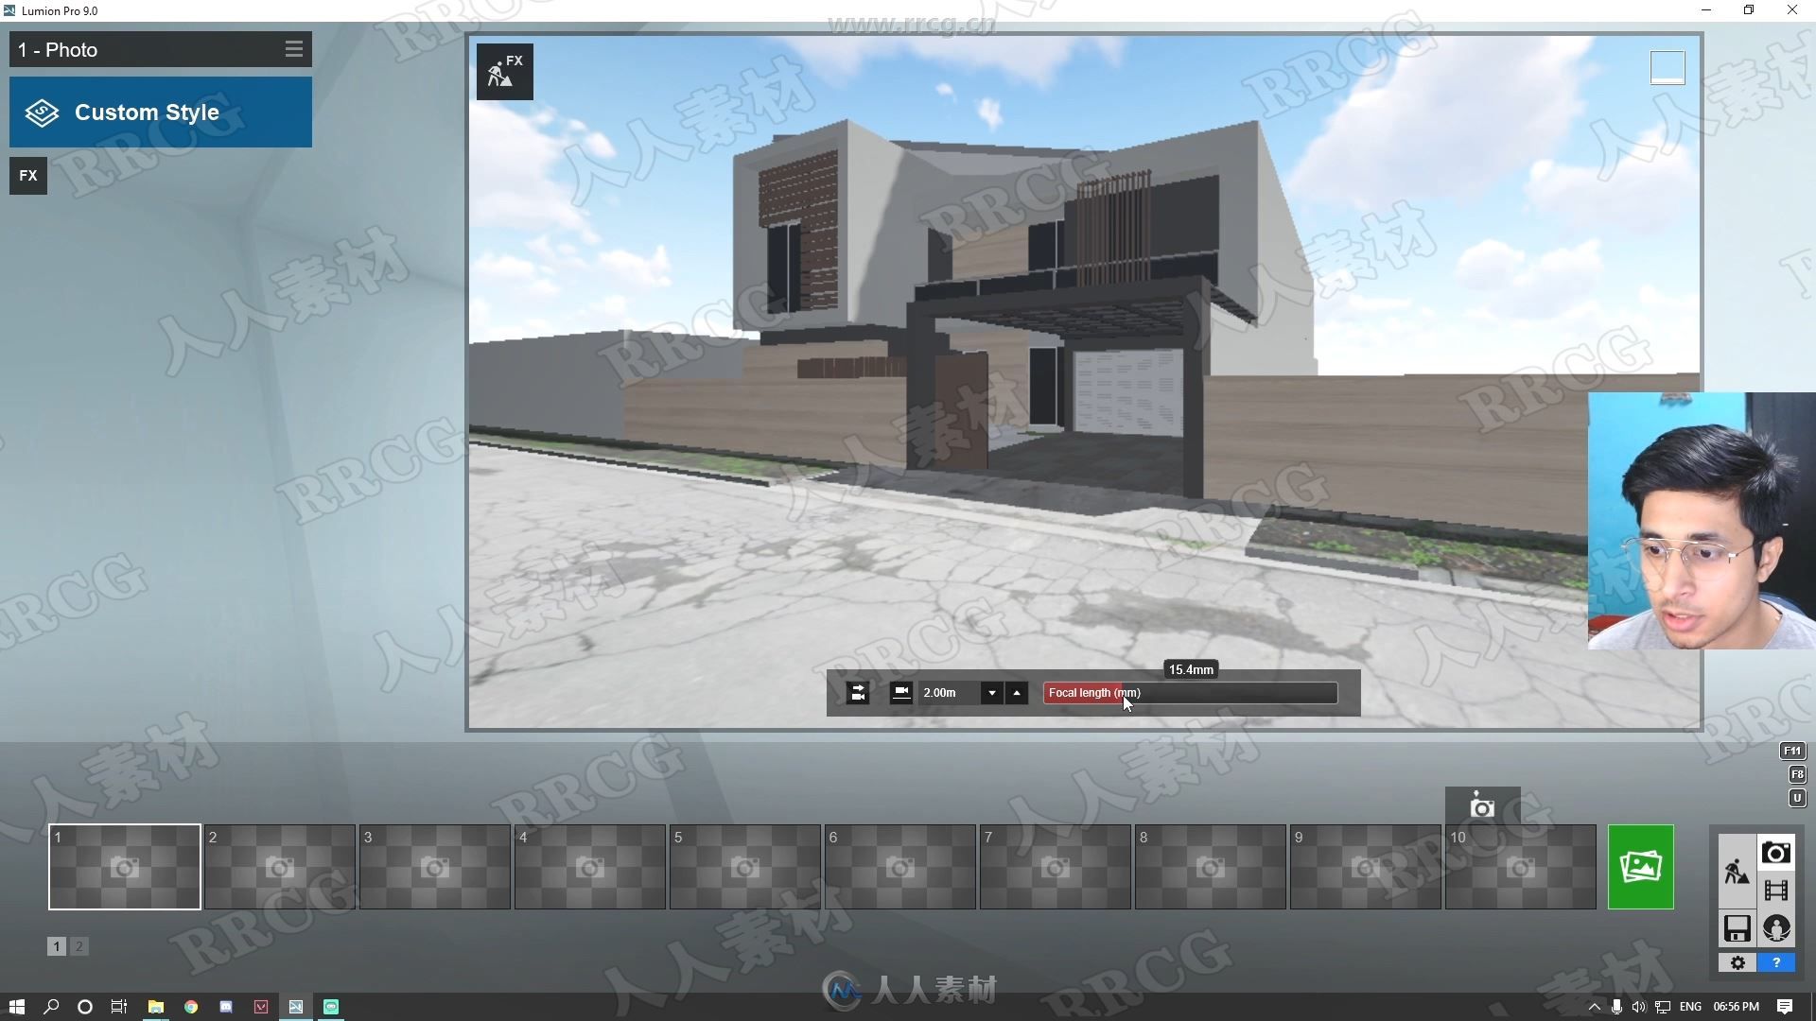Image resolution: width=1816 pixels, height=1021 pixels.
Task: Click the Focal length input field
Action: 1190,692
